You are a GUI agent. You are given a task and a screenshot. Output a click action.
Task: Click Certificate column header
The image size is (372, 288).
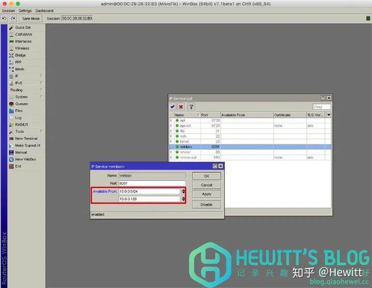(x=290, y=115)
